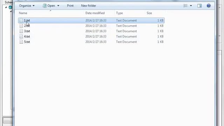This screenshot has height=126, width=224.
Task: Select the 4.txt file icon
Action: [21, 36]
